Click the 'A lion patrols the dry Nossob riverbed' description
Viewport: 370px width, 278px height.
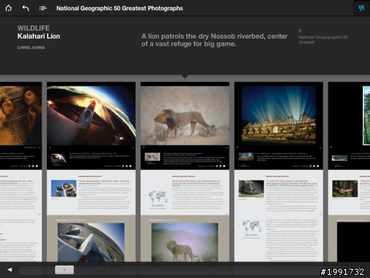tap(214, 40)
